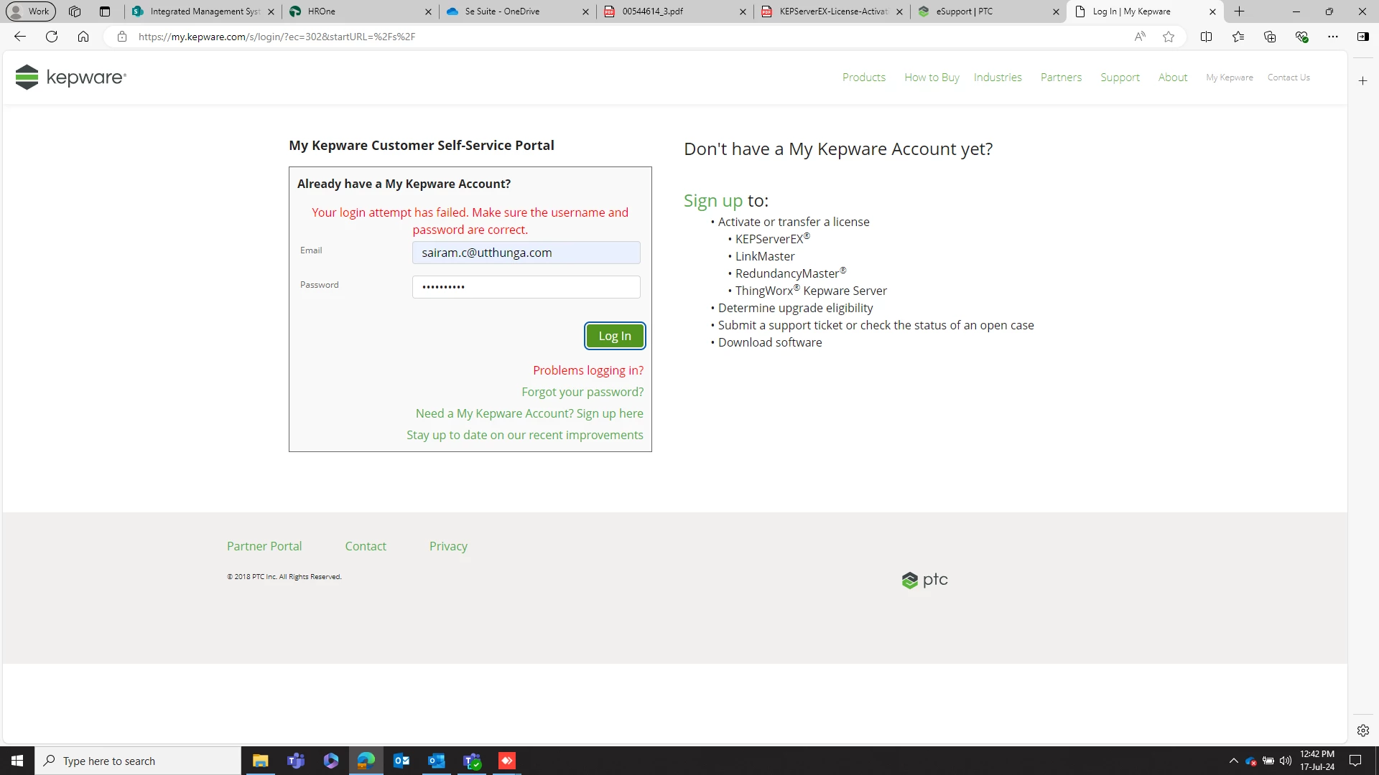Open File Explorer from taskbar
The image size is (1379, 775).
(x=261, y=761)
